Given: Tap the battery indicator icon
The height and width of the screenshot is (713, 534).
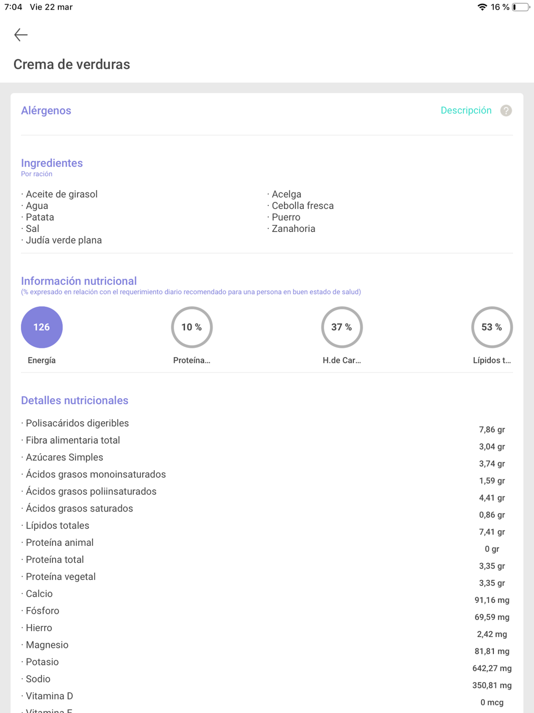Looking at the screenshot, I should point(521,7).
